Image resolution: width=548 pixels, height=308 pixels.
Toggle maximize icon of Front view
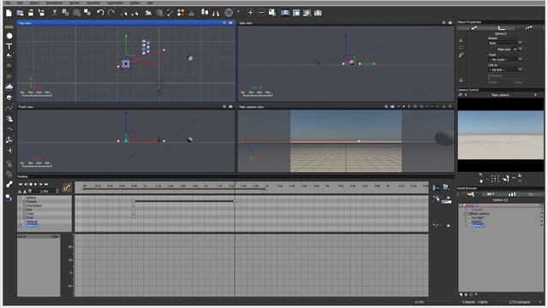pos(230,107)
